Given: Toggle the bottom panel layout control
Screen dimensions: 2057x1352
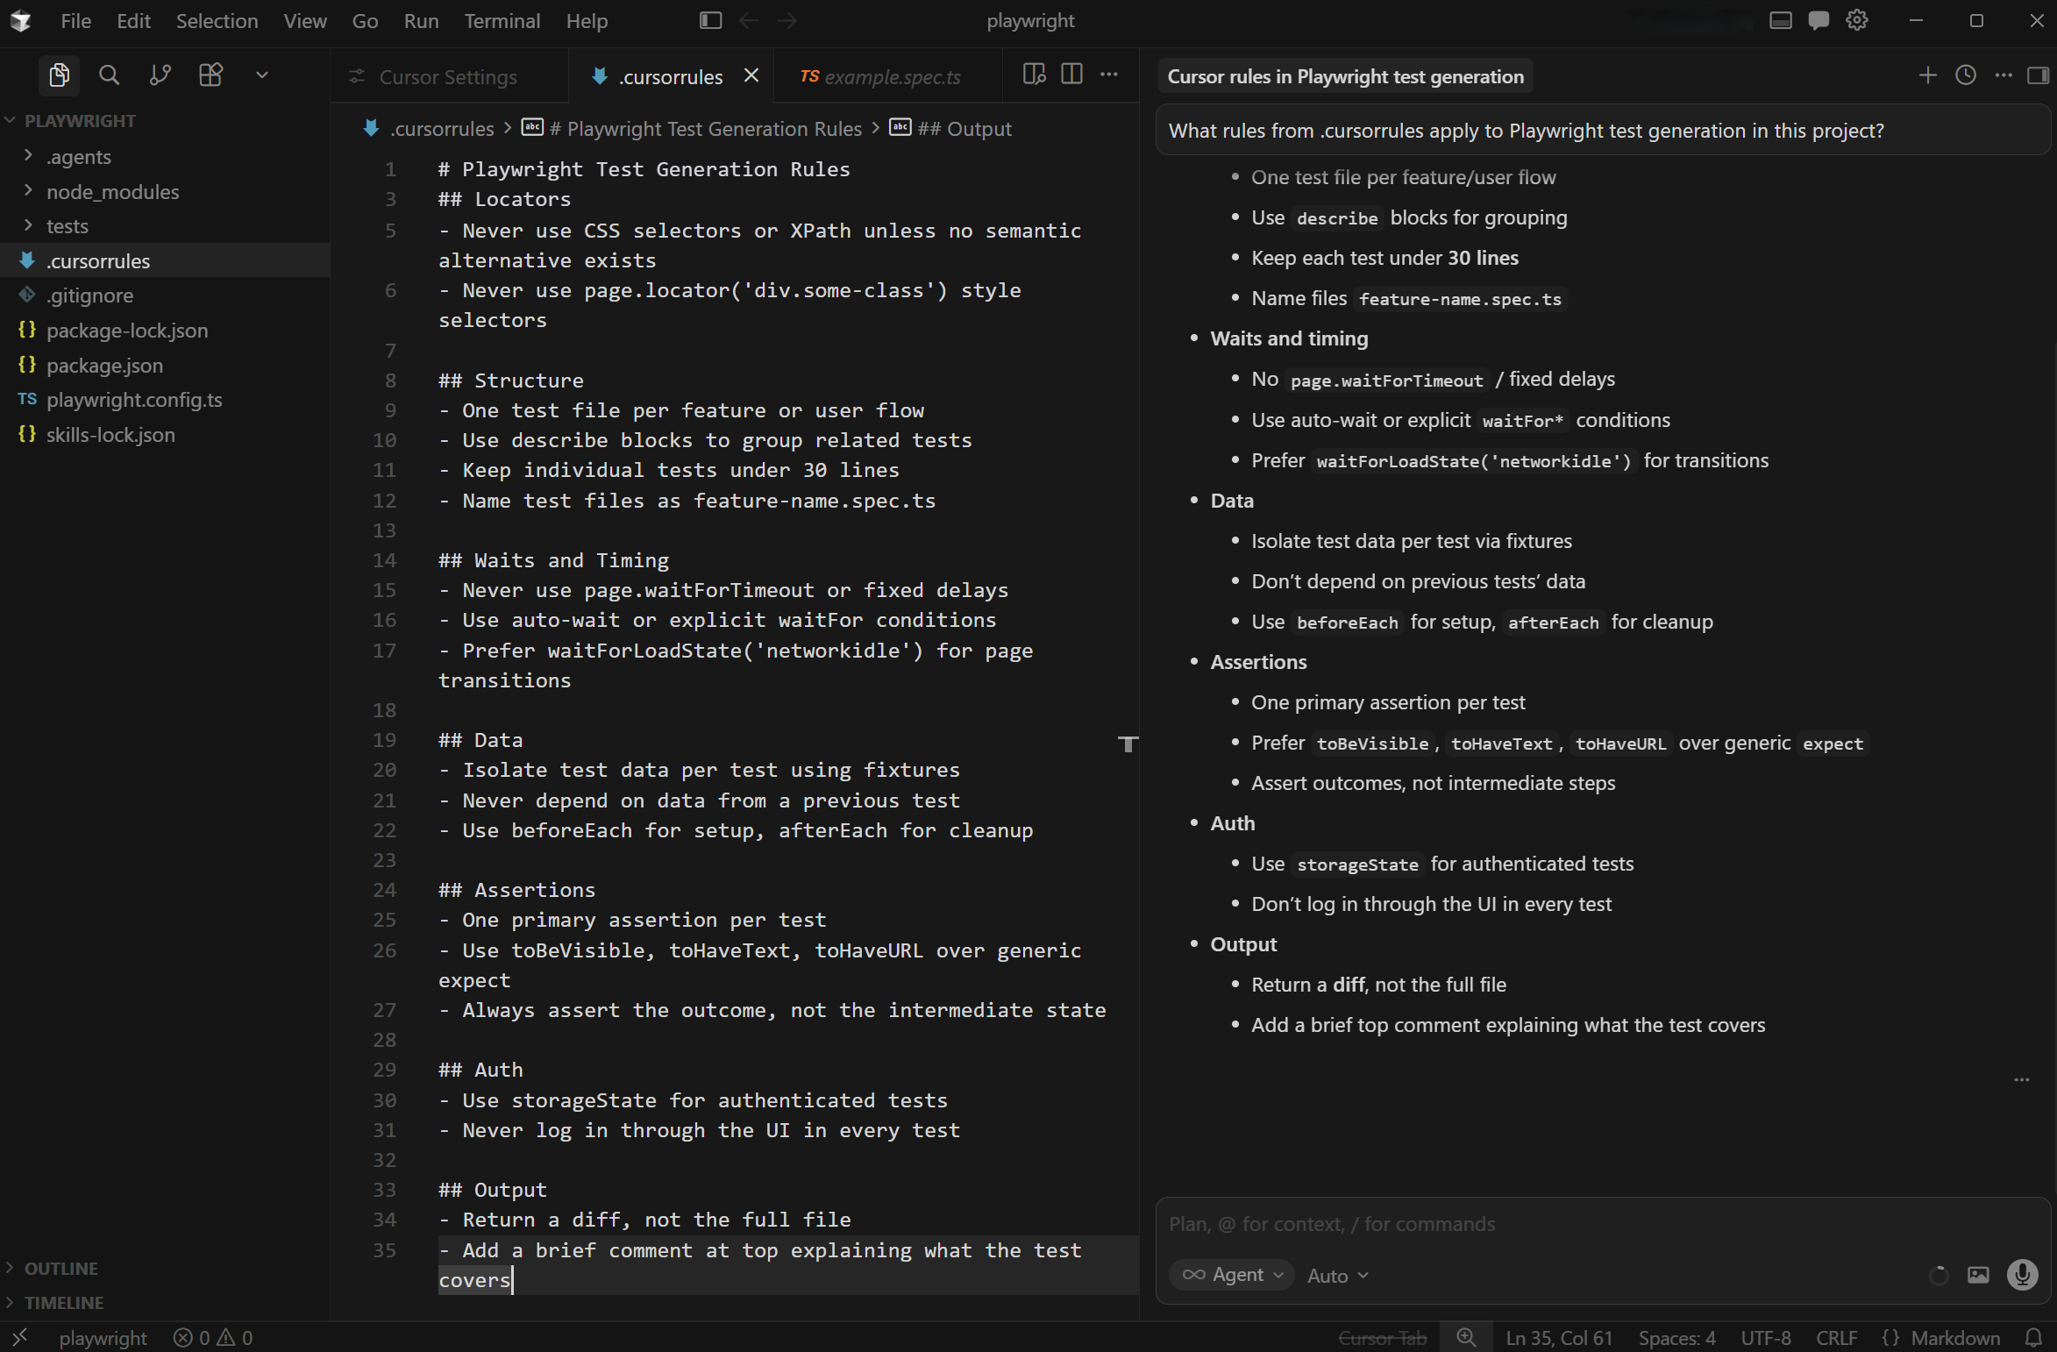Looking at the screenshot, I should [x=1781, y=20].
